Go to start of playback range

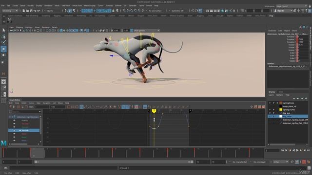click(282, 150)
